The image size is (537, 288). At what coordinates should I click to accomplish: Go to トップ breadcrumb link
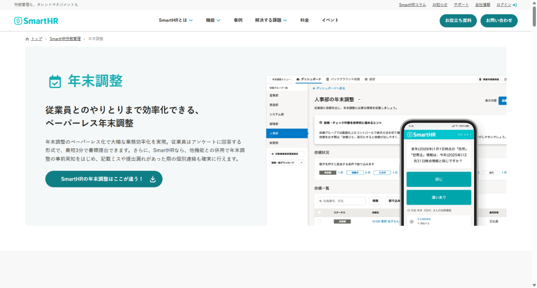[x=37, y=39]
